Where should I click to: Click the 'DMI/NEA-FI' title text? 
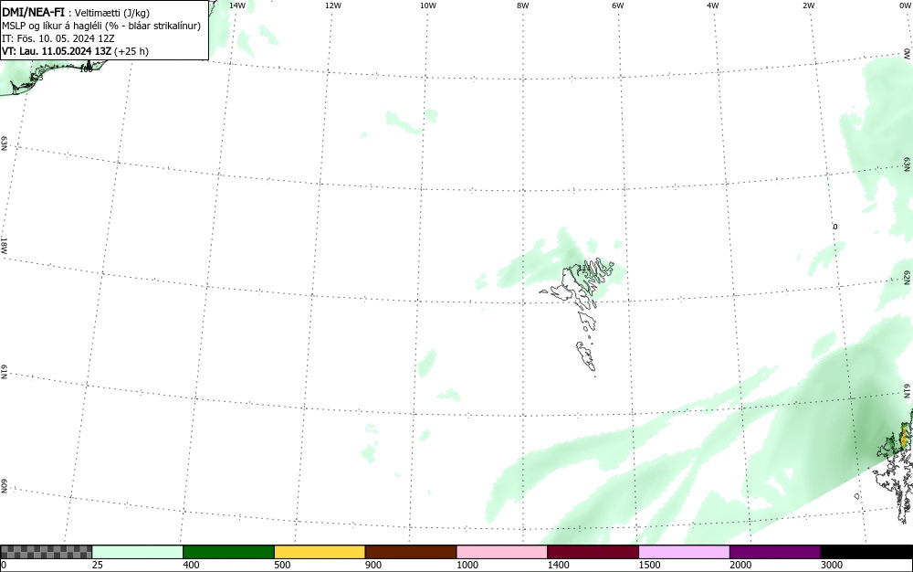point(33,12)
